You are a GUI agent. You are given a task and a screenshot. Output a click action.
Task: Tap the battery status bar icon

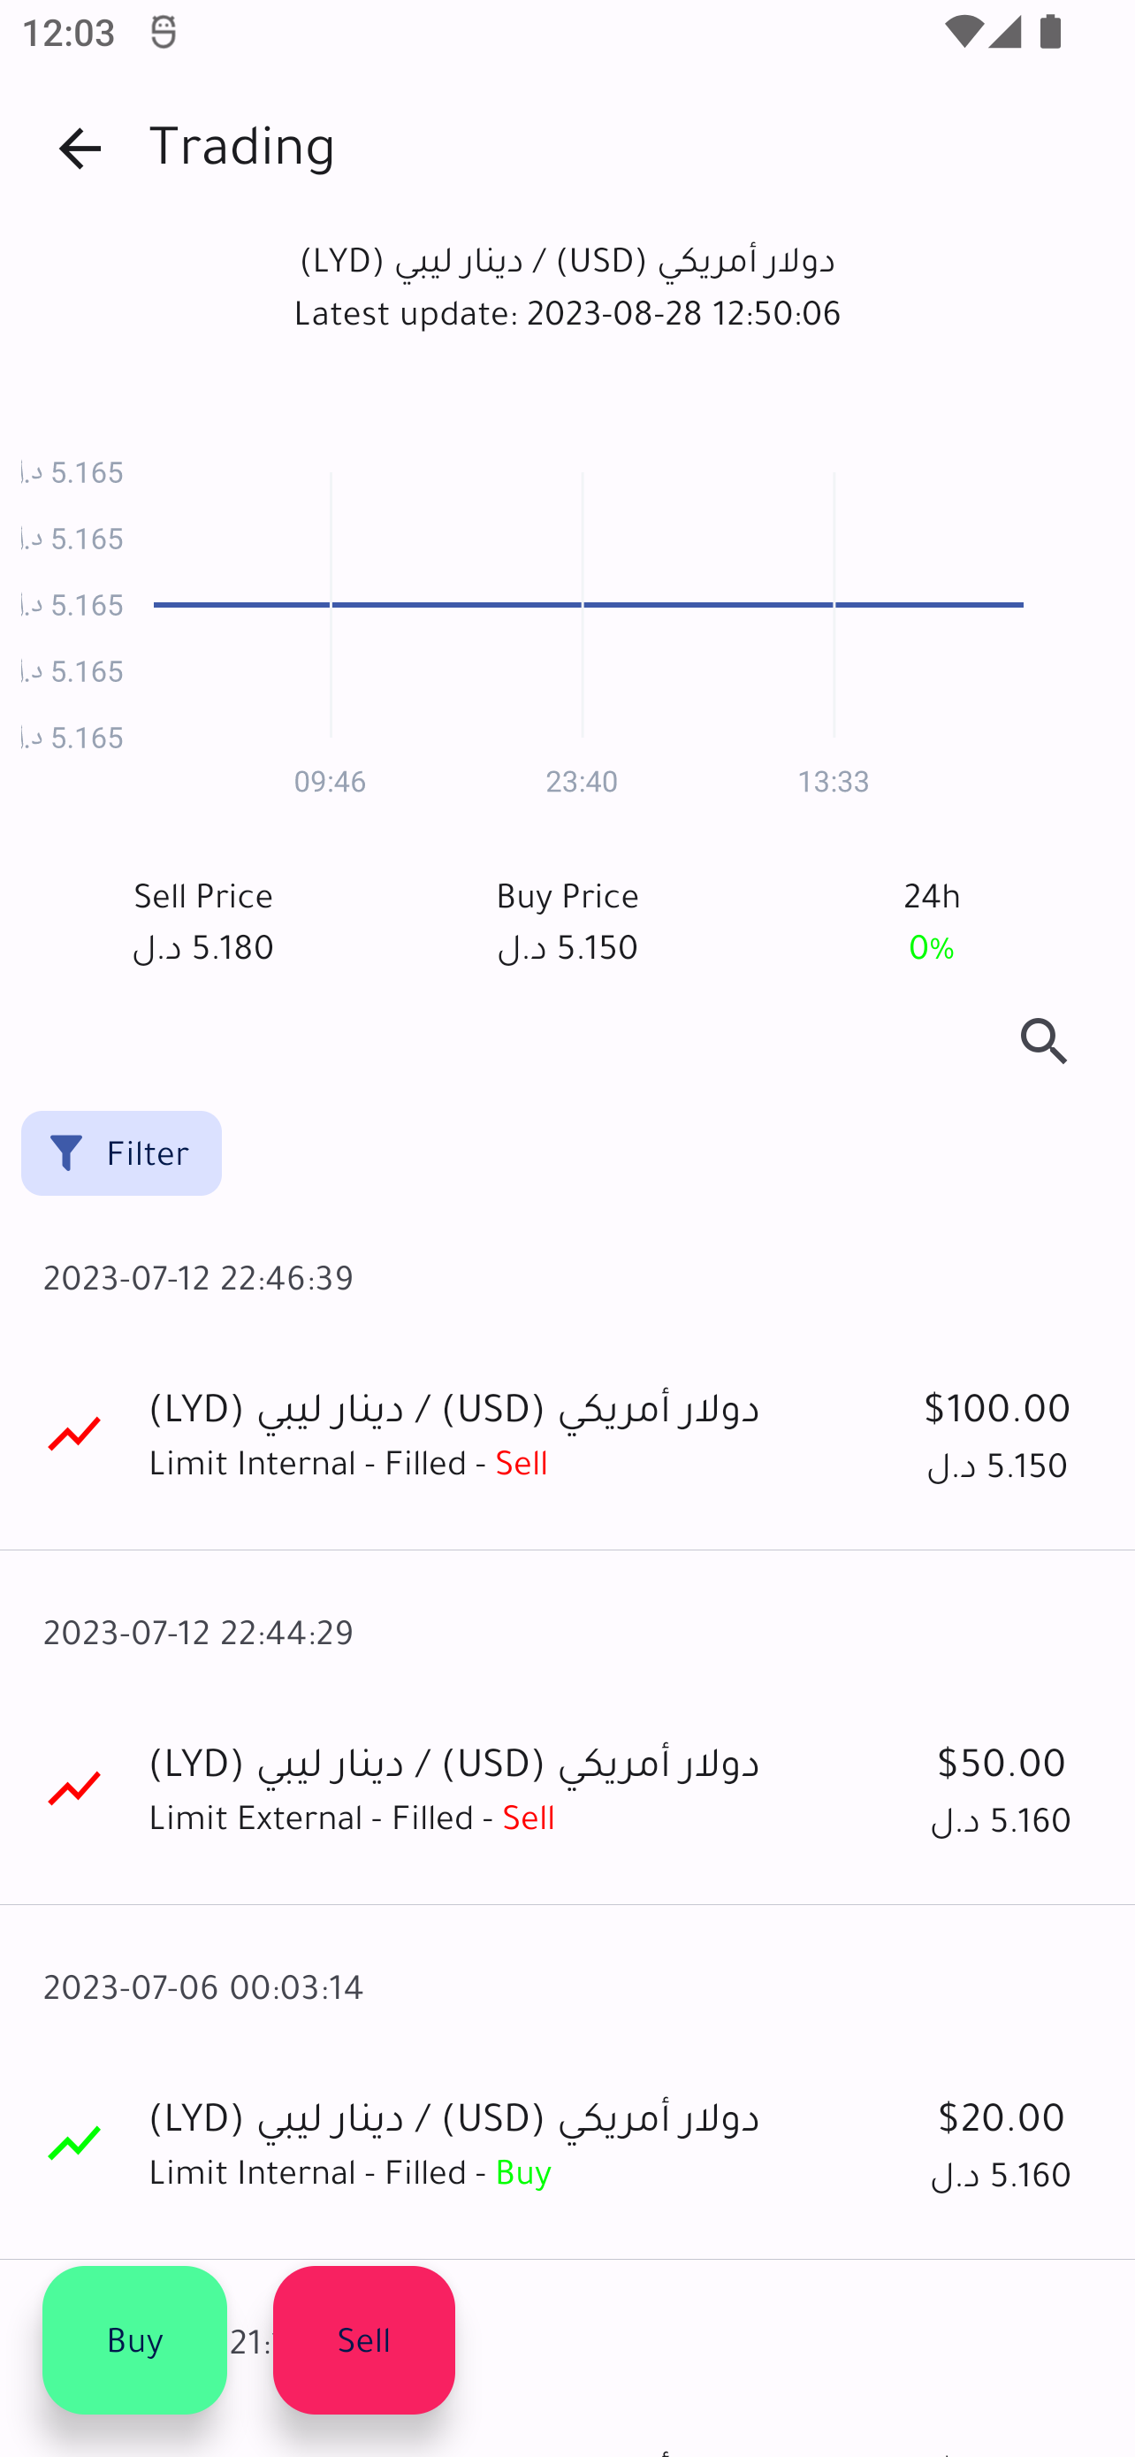pos(1051,33)
